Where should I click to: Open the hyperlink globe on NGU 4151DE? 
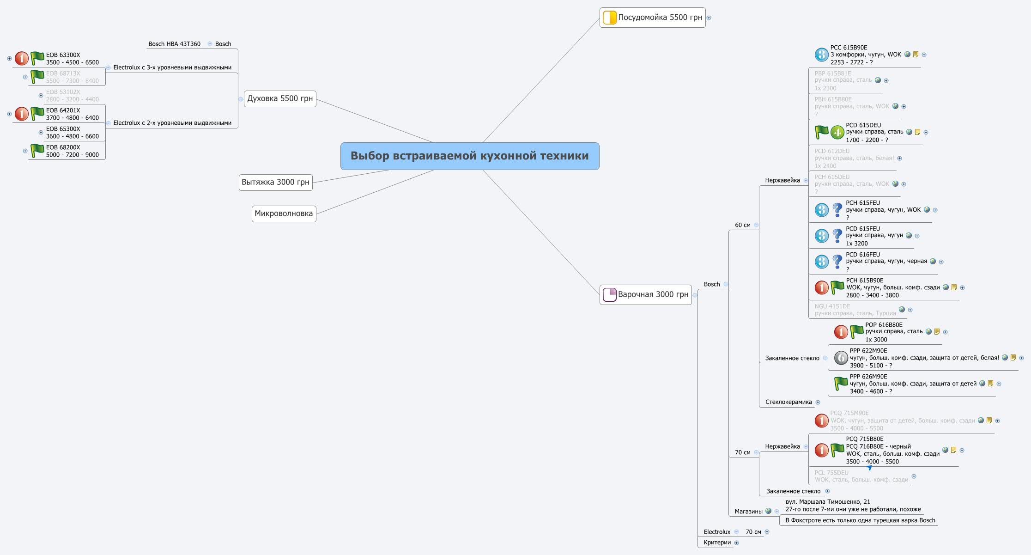click(x=902, y=310)
